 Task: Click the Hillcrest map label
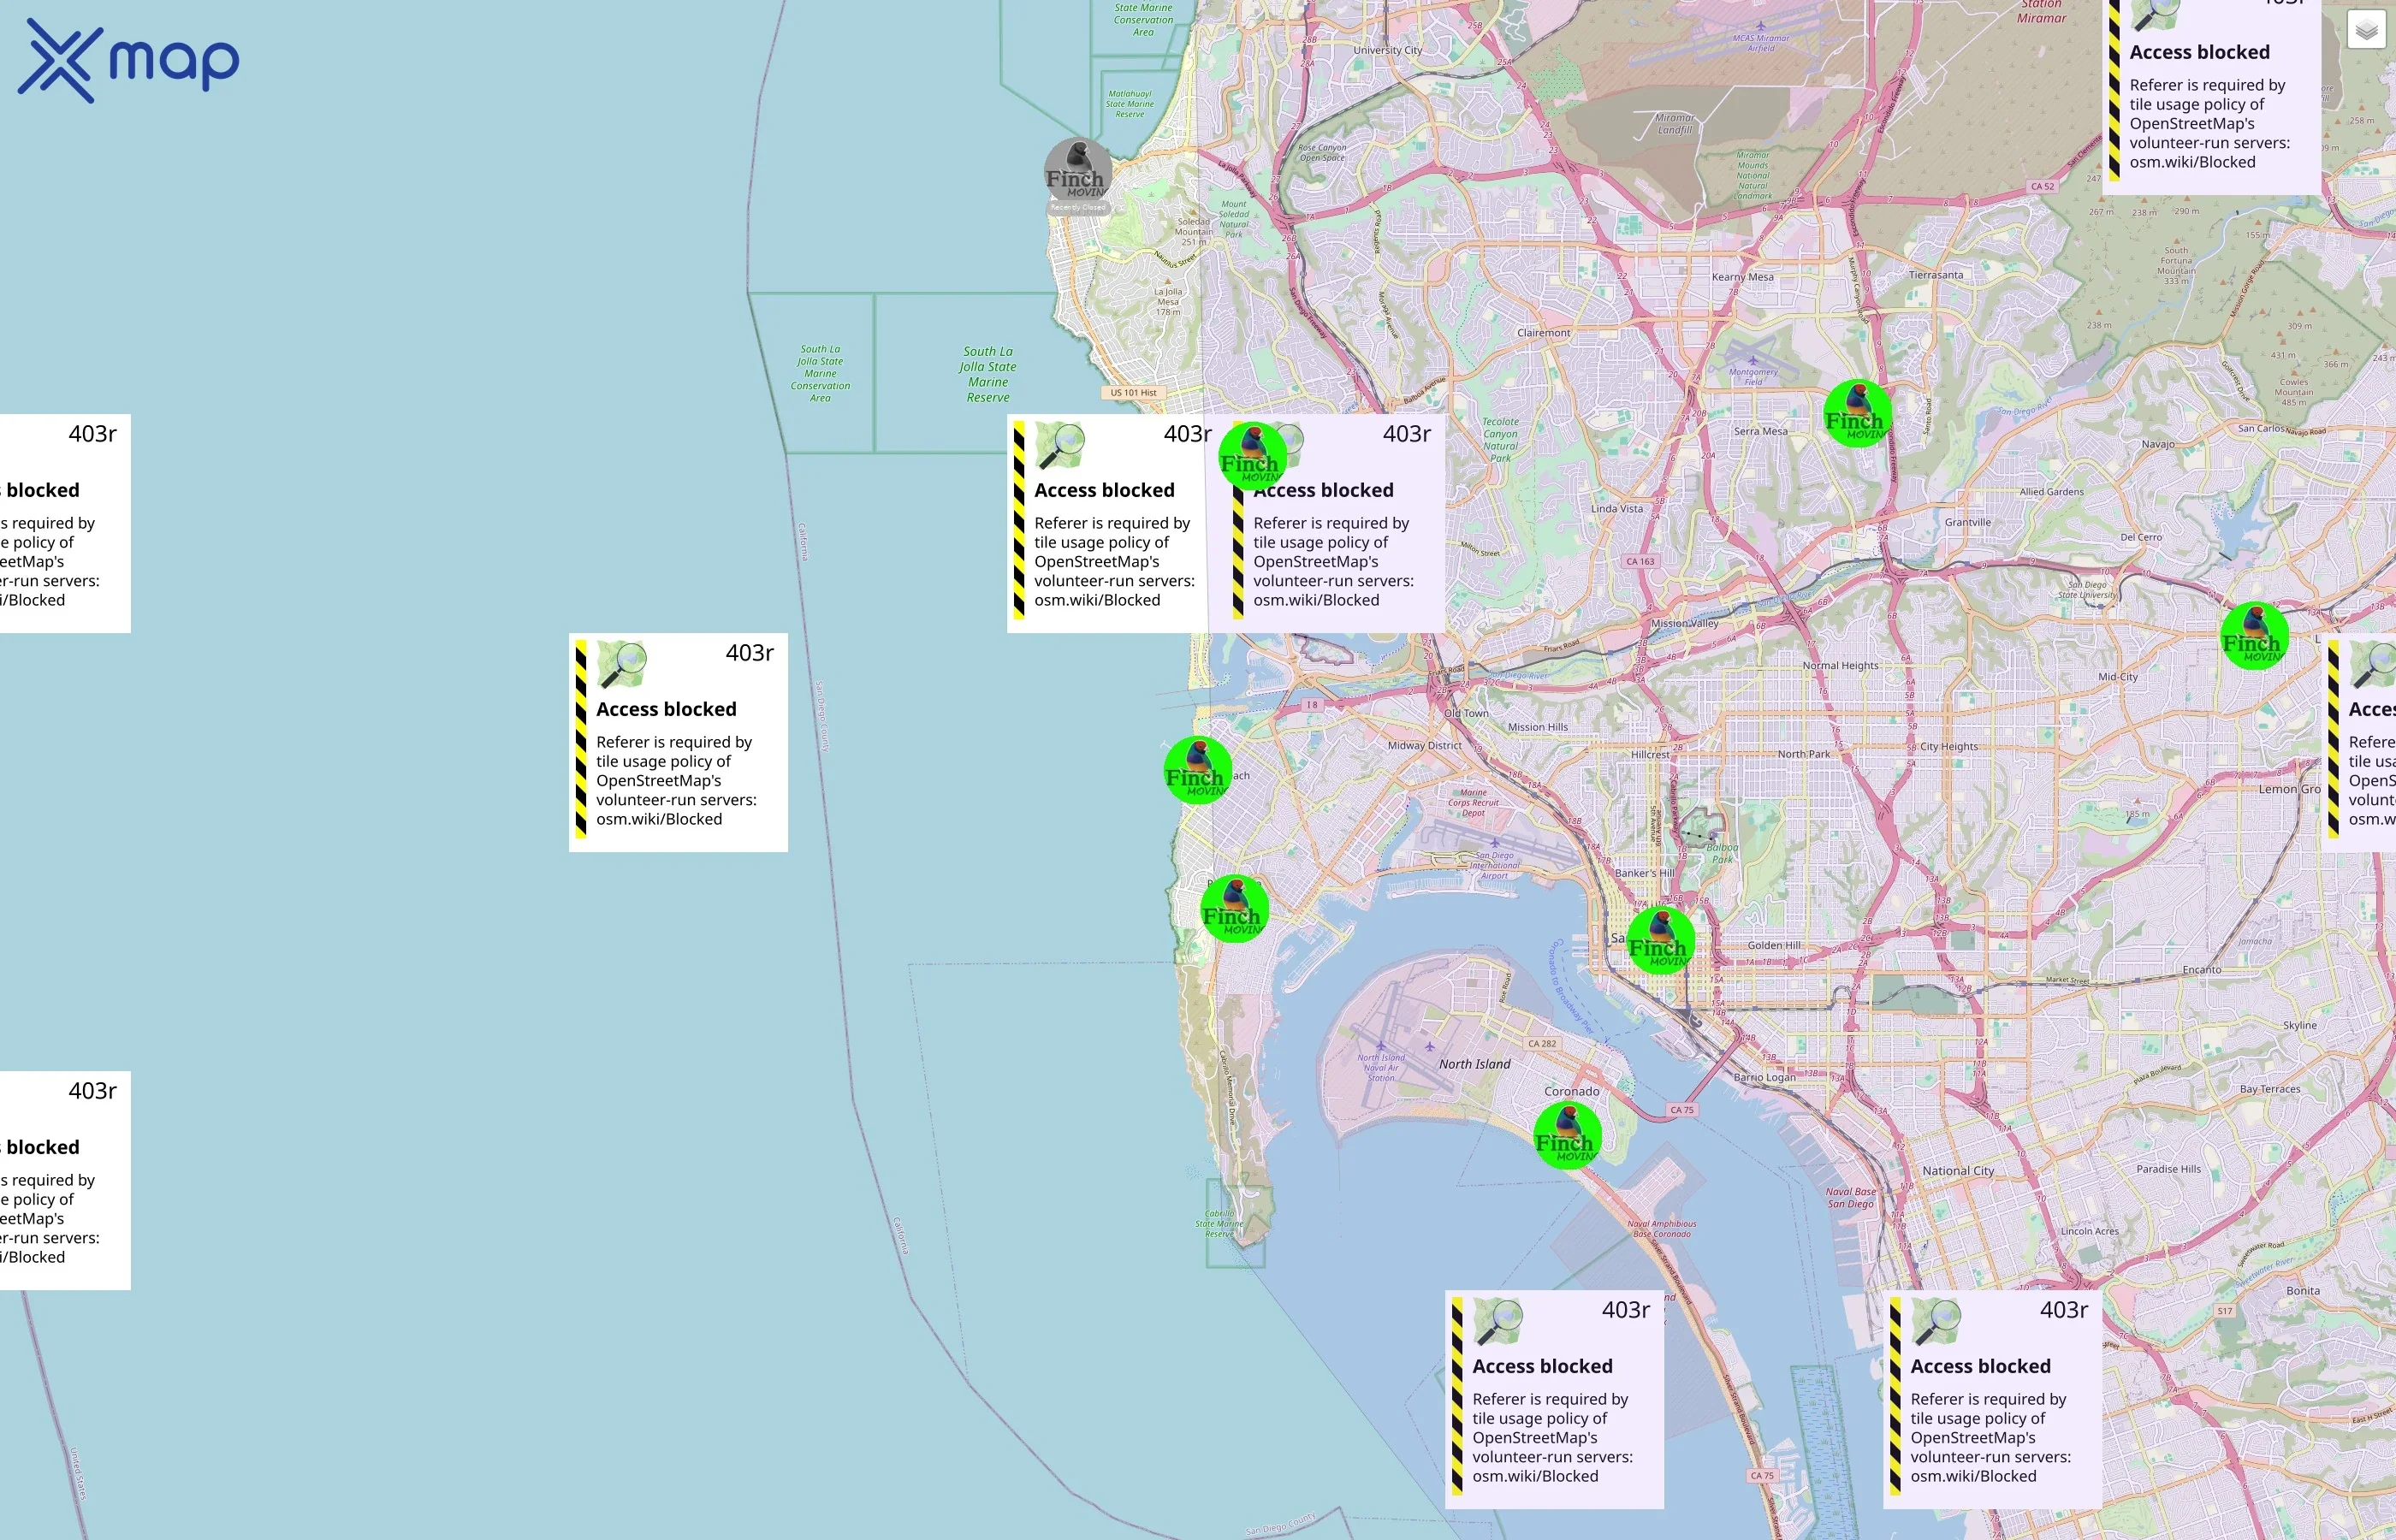(1649, 755)
